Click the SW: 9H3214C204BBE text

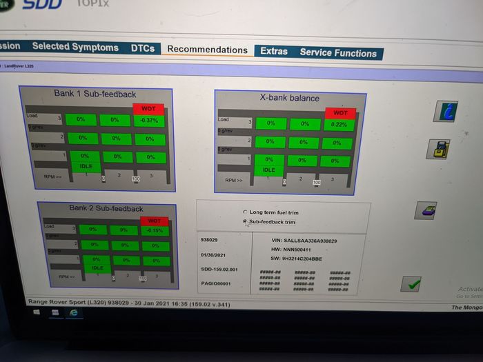pos(296,259)
